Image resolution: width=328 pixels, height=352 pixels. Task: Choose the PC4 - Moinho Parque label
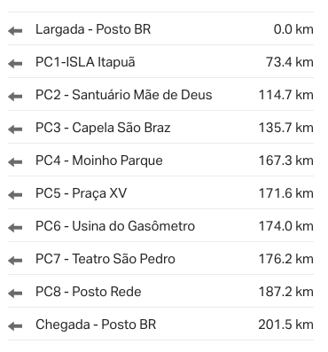99,160
